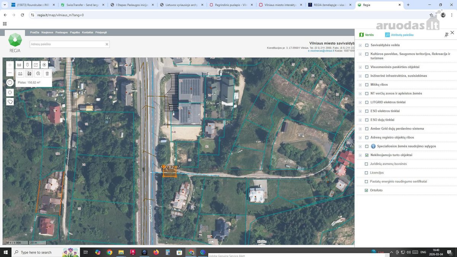Expand Nekilnojamojo turto objektai group
The height and width of the screenshot is (257, 457).
click(x=360, y=155)
